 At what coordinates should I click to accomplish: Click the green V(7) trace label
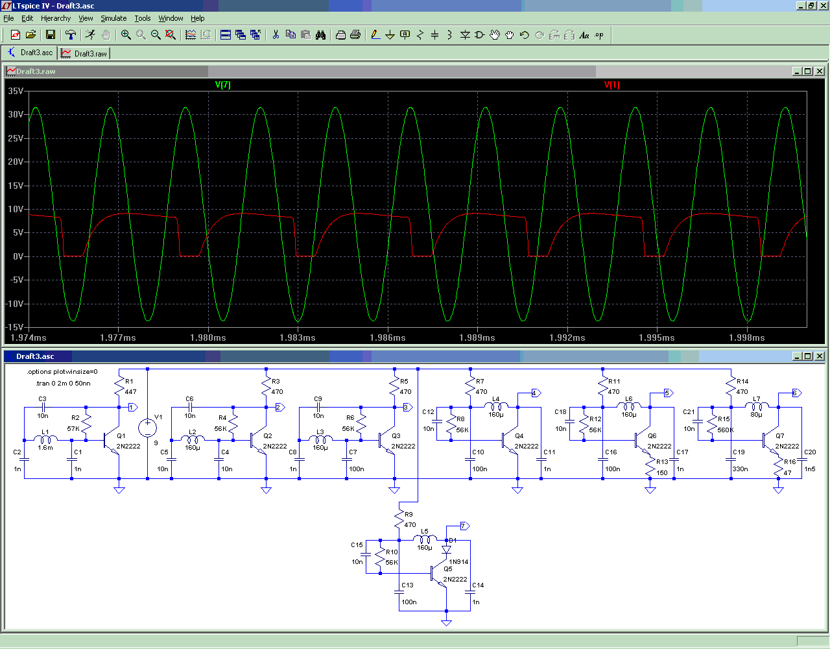[x=222, y=85]
